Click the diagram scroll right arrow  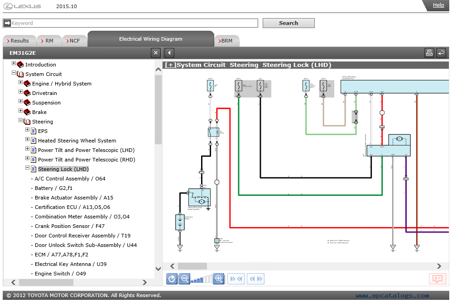coord(439,266)
